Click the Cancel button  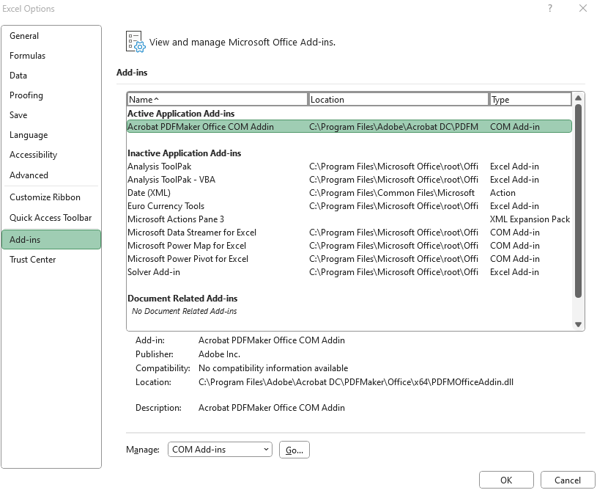coord(567,480)
